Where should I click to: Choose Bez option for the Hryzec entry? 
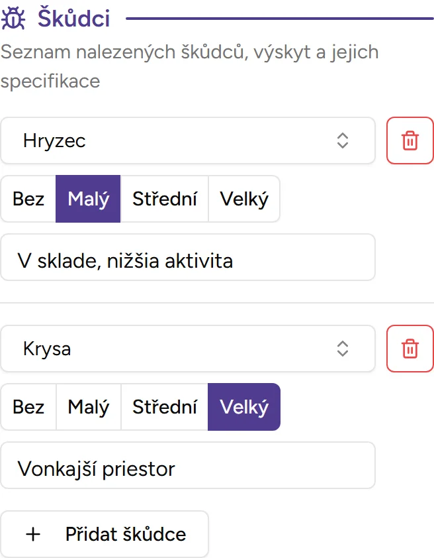click(28, 199)
